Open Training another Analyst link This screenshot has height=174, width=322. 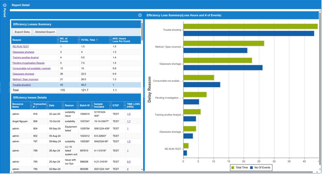coord(26,58)
